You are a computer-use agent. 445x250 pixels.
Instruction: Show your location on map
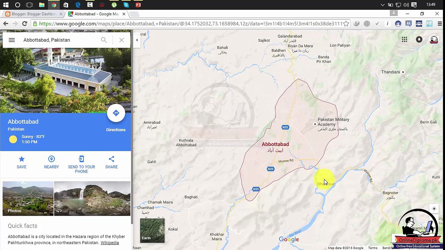click(x=434, y=209)
